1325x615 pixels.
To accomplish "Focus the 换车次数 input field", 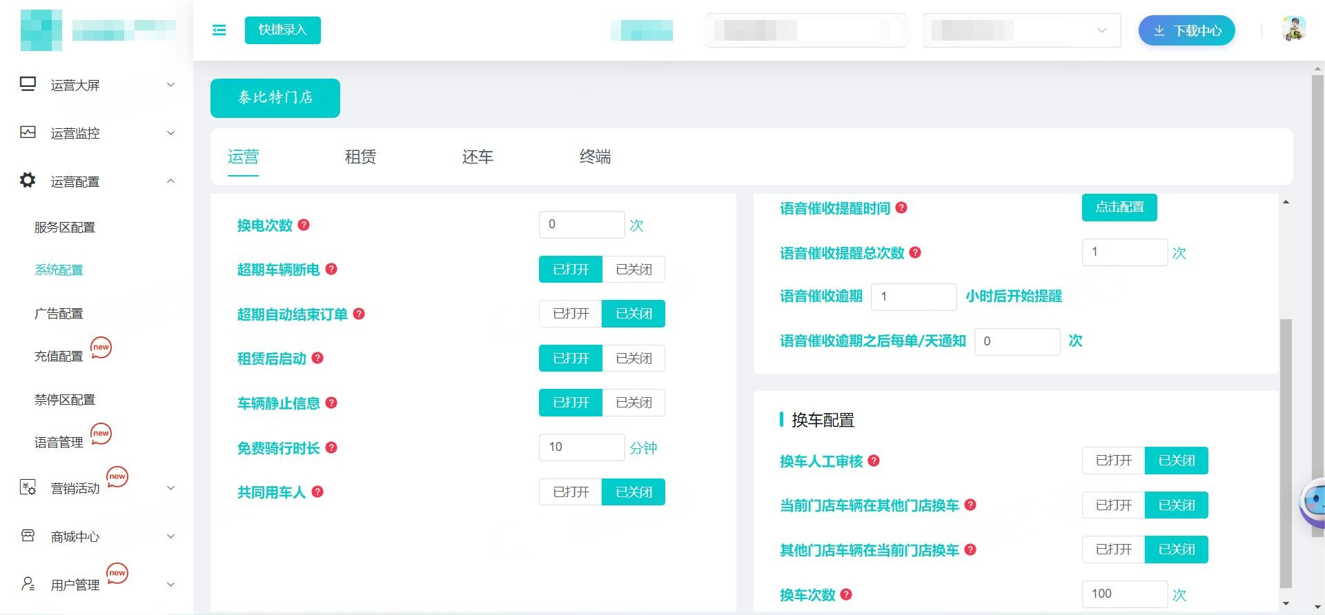I will (x=1125, y=594).
